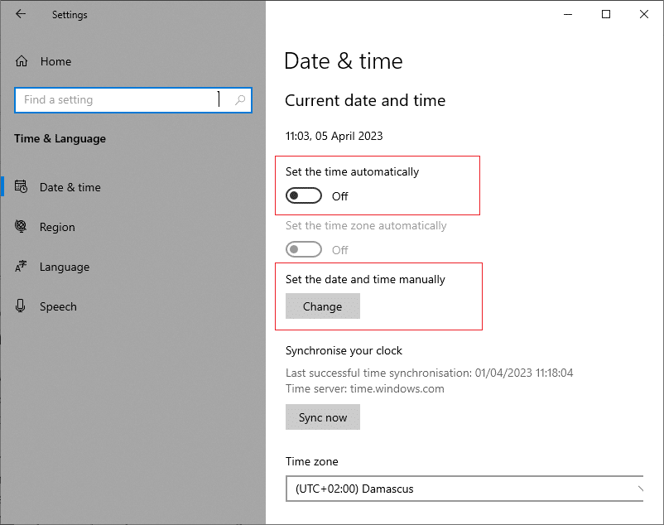Go to the Region settings page
The width and height of the screenshot is (664, 525).
click(x=57, y=227)
